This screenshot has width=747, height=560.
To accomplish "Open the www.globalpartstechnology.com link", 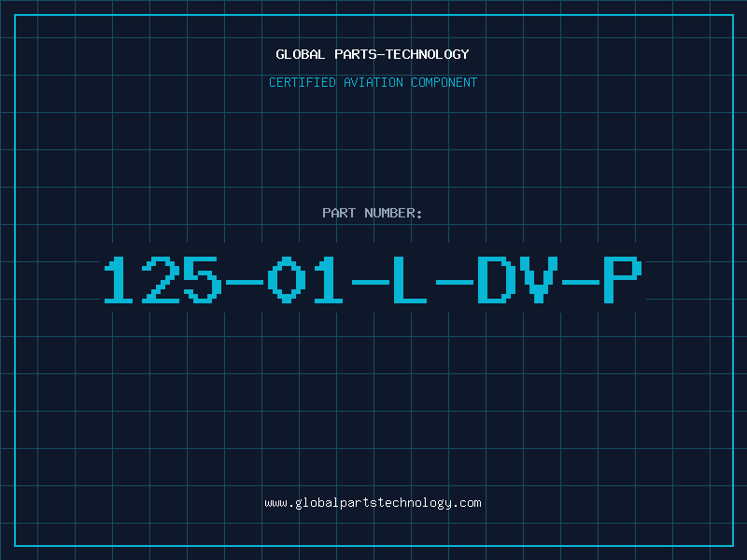I will point(373,503).
